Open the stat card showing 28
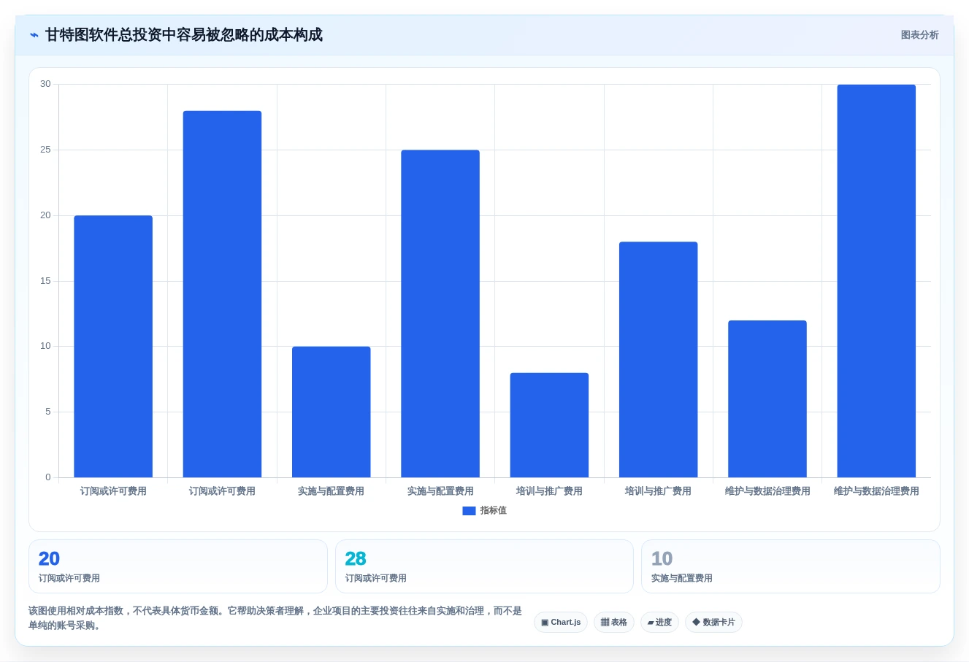The height and width of the screenshot is (662, 969). pos(484,566)
